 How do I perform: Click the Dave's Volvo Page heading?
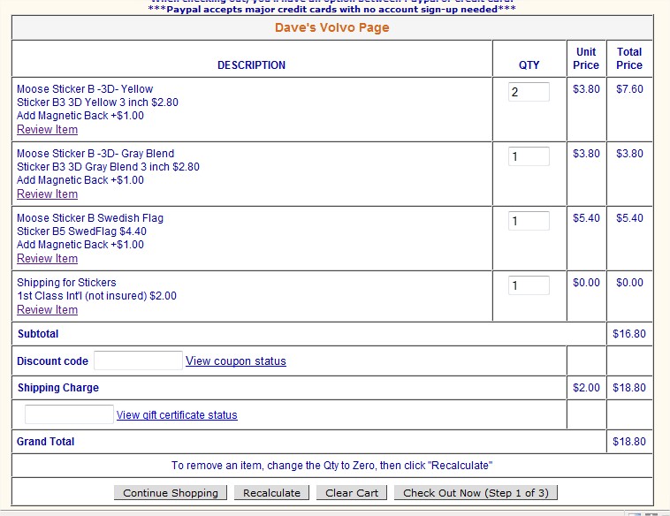(332, 27)
